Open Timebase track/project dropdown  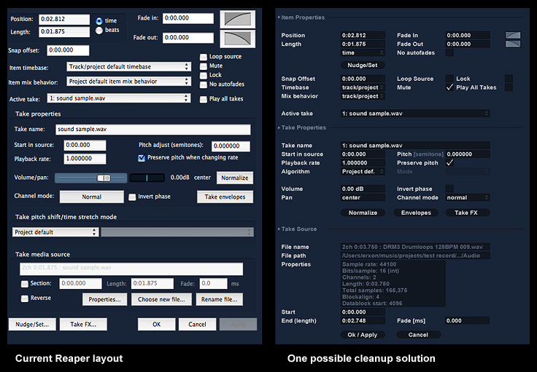pyautogui.click(x=363, y=87)
